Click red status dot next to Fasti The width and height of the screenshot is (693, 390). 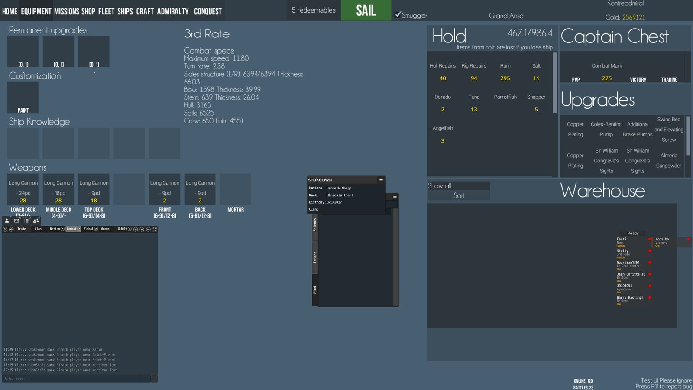click(x=650, y=239)
